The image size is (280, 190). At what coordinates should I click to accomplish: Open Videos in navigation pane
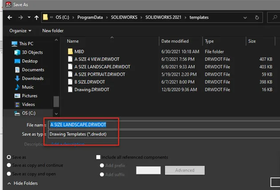pos(25,104)
